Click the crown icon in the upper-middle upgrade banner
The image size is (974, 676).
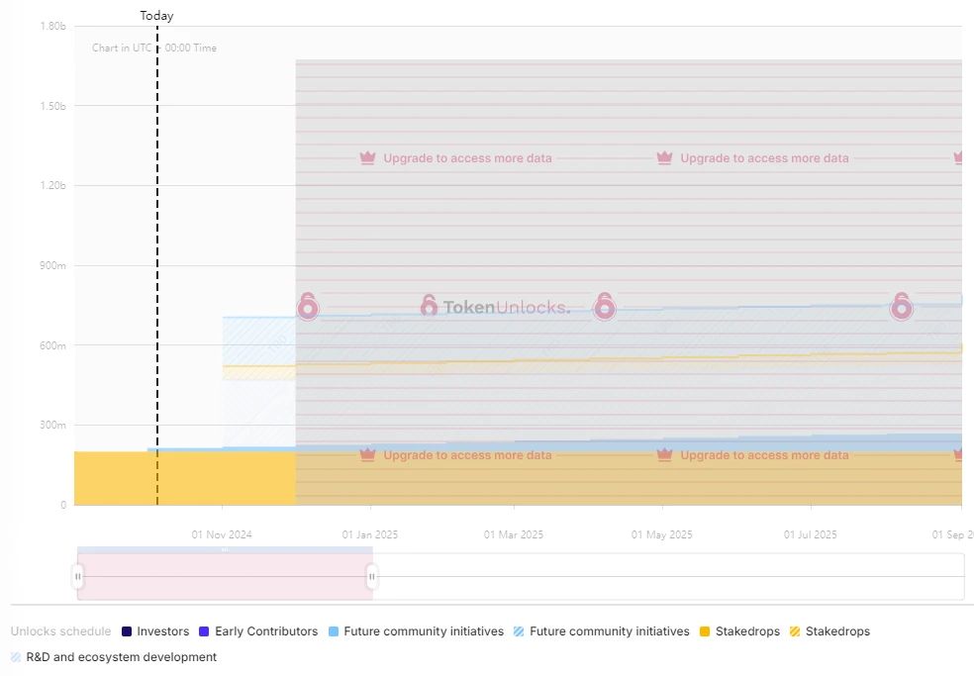[x=664, y=158]
